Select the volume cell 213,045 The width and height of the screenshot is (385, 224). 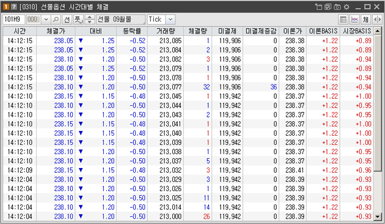[166, 96]
